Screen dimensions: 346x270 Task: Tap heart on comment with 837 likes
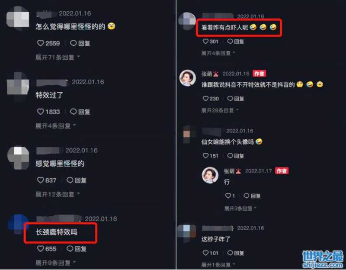pos(40,180)
